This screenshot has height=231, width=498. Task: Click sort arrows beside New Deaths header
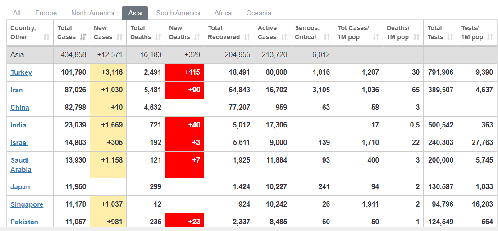(197, 37)
